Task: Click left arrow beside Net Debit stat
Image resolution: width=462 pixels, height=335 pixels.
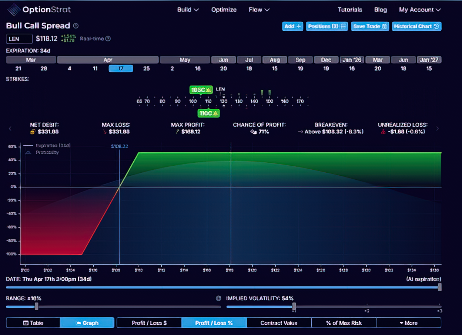Action: point(10,128)
